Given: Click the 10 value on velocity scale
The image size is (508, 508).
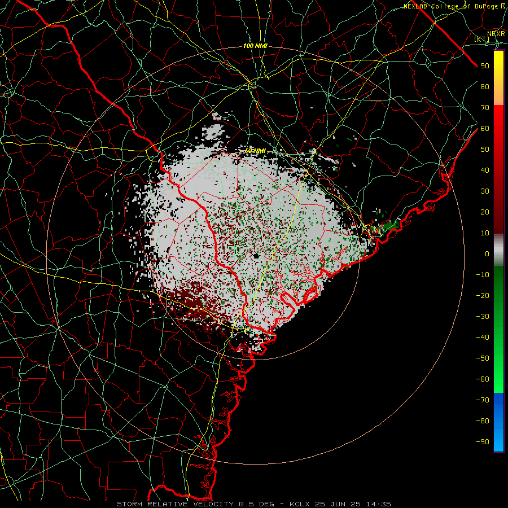Looking at the screenshot, I should tap(485, 233).
